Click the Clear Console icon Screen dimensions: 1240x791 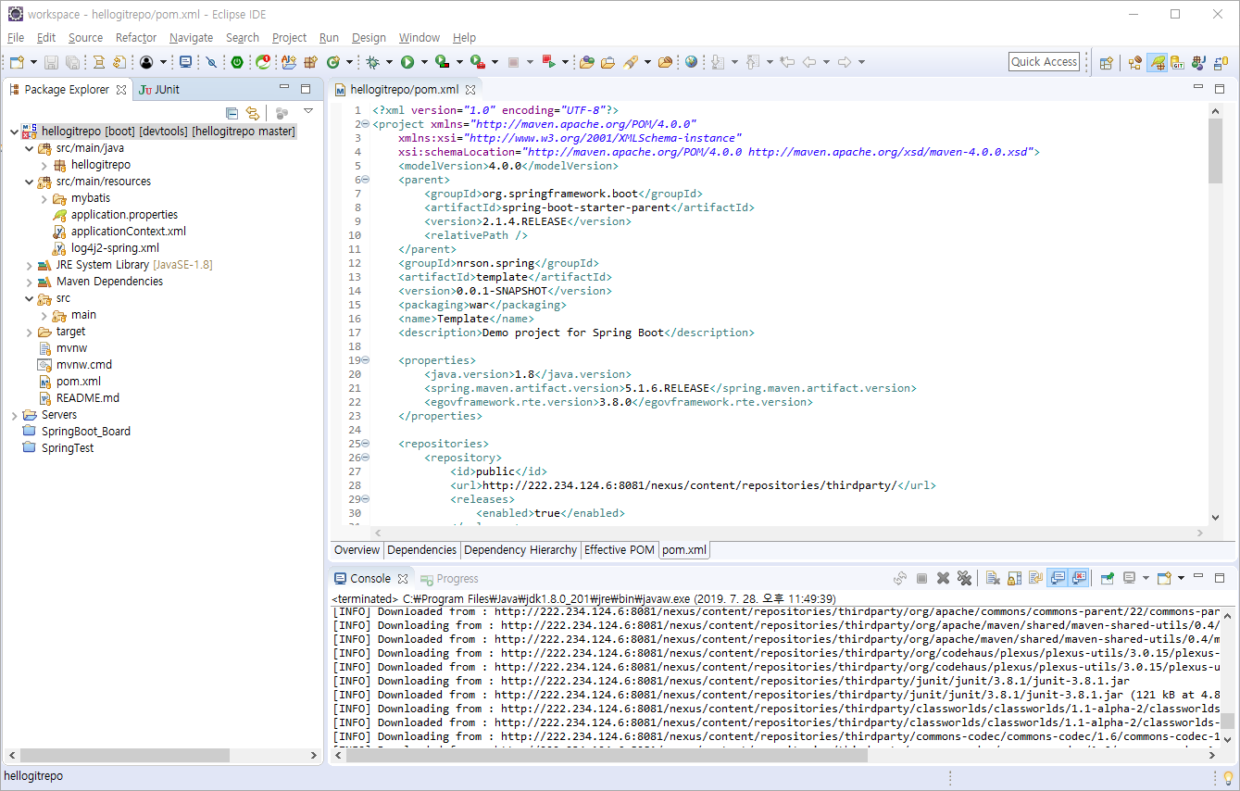[x=993, y=578]
